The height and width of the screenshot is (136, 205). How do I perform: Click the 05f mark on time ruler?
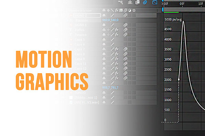coord(182,4)
